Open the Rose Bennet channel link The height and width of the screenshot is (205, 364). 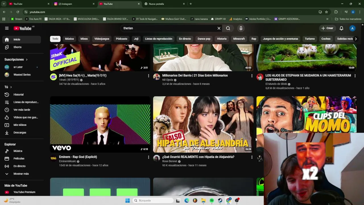[169, 161]
